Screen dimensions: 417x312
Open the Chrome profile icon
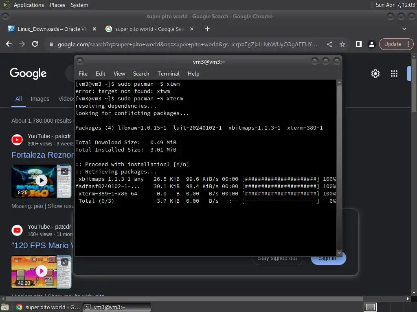coord(371,44)
